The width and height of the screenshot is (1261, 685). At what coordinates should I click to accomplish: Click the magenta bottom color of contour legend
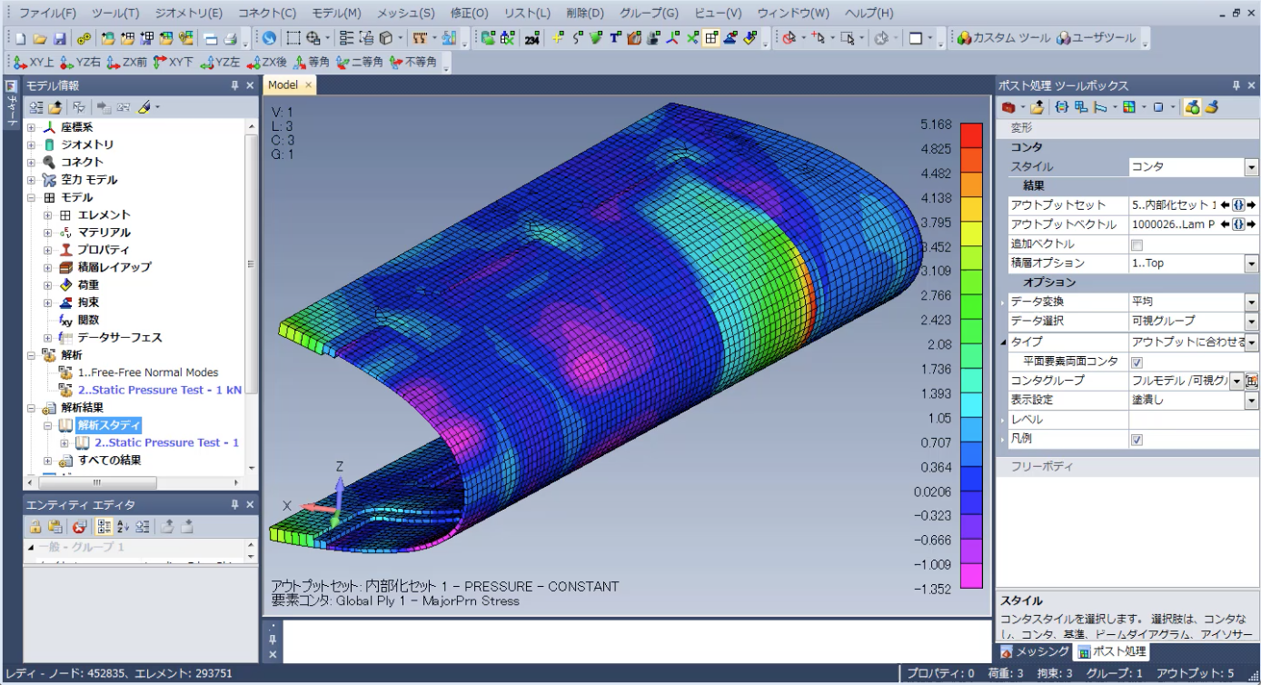coord(972,576)
